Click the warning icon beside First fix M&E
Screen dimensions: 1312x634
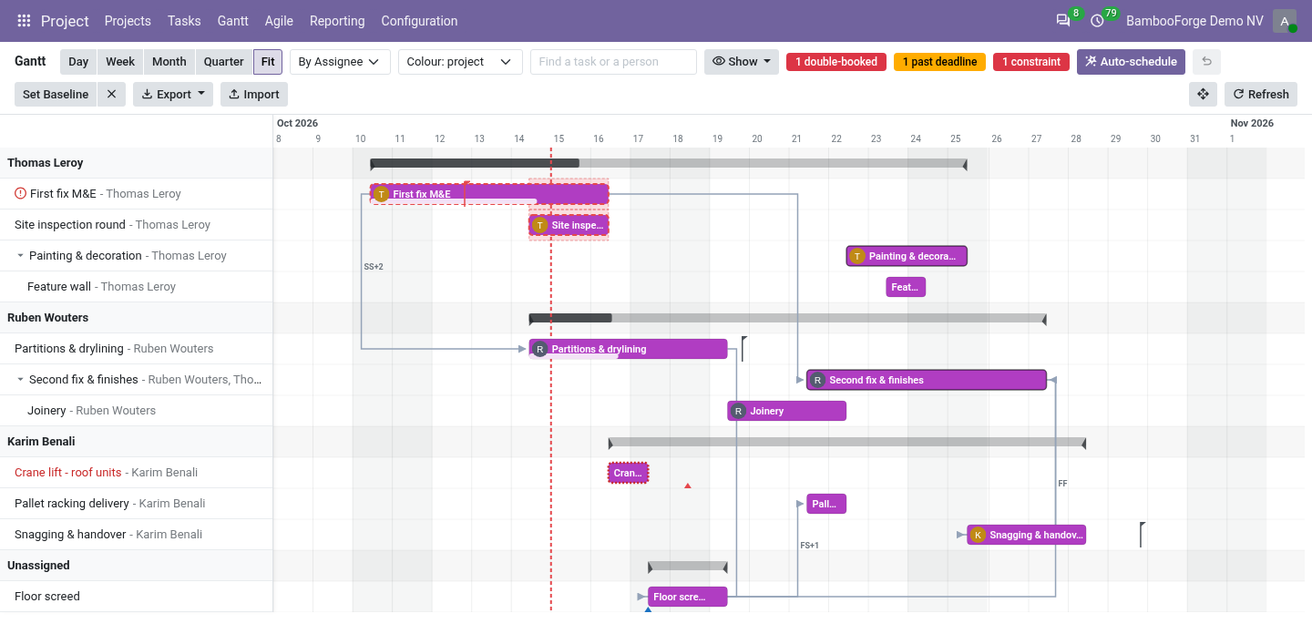[x=20, y=193]
